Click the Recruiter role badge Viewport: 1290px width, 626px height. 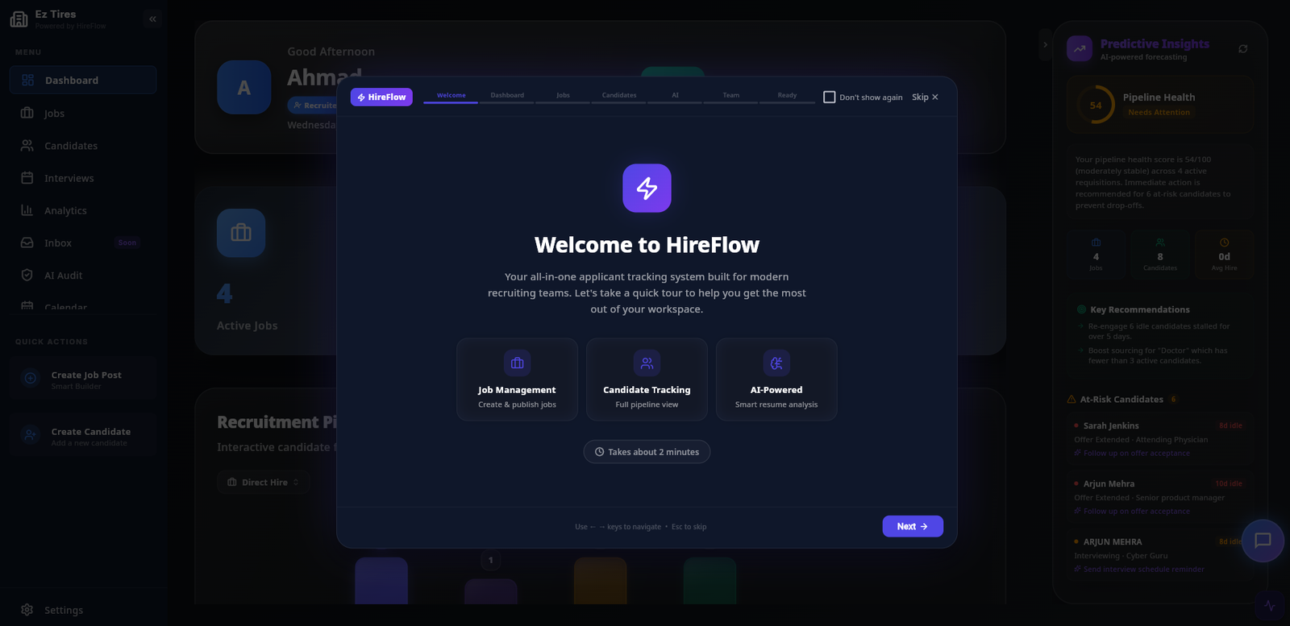[x=314, y=106]
